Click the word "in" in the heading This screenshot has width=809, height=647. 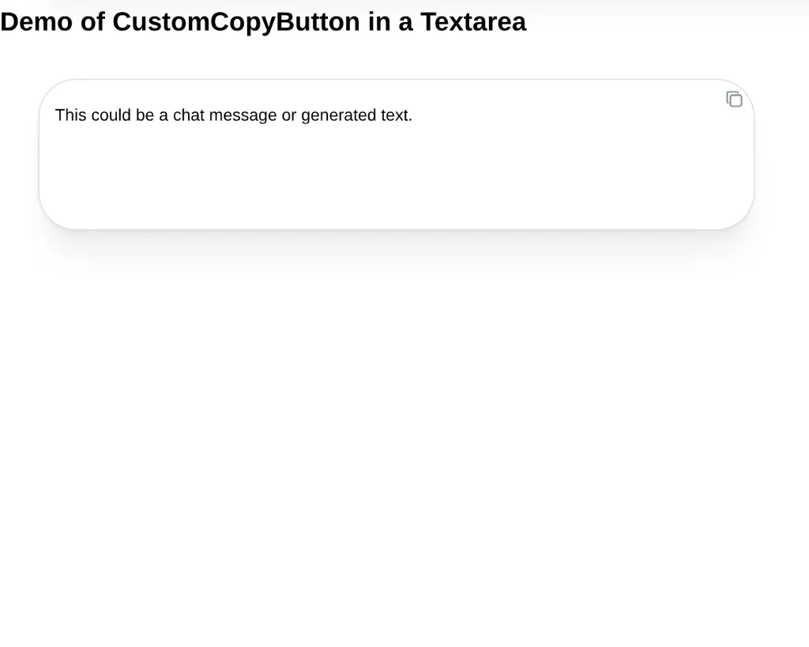[x=378, y=22]
